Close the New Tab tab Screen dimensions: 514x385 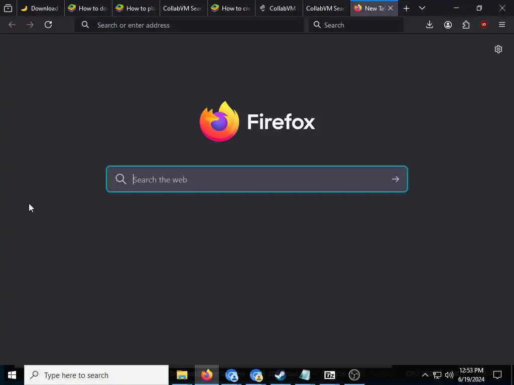[x=391, y=8]
